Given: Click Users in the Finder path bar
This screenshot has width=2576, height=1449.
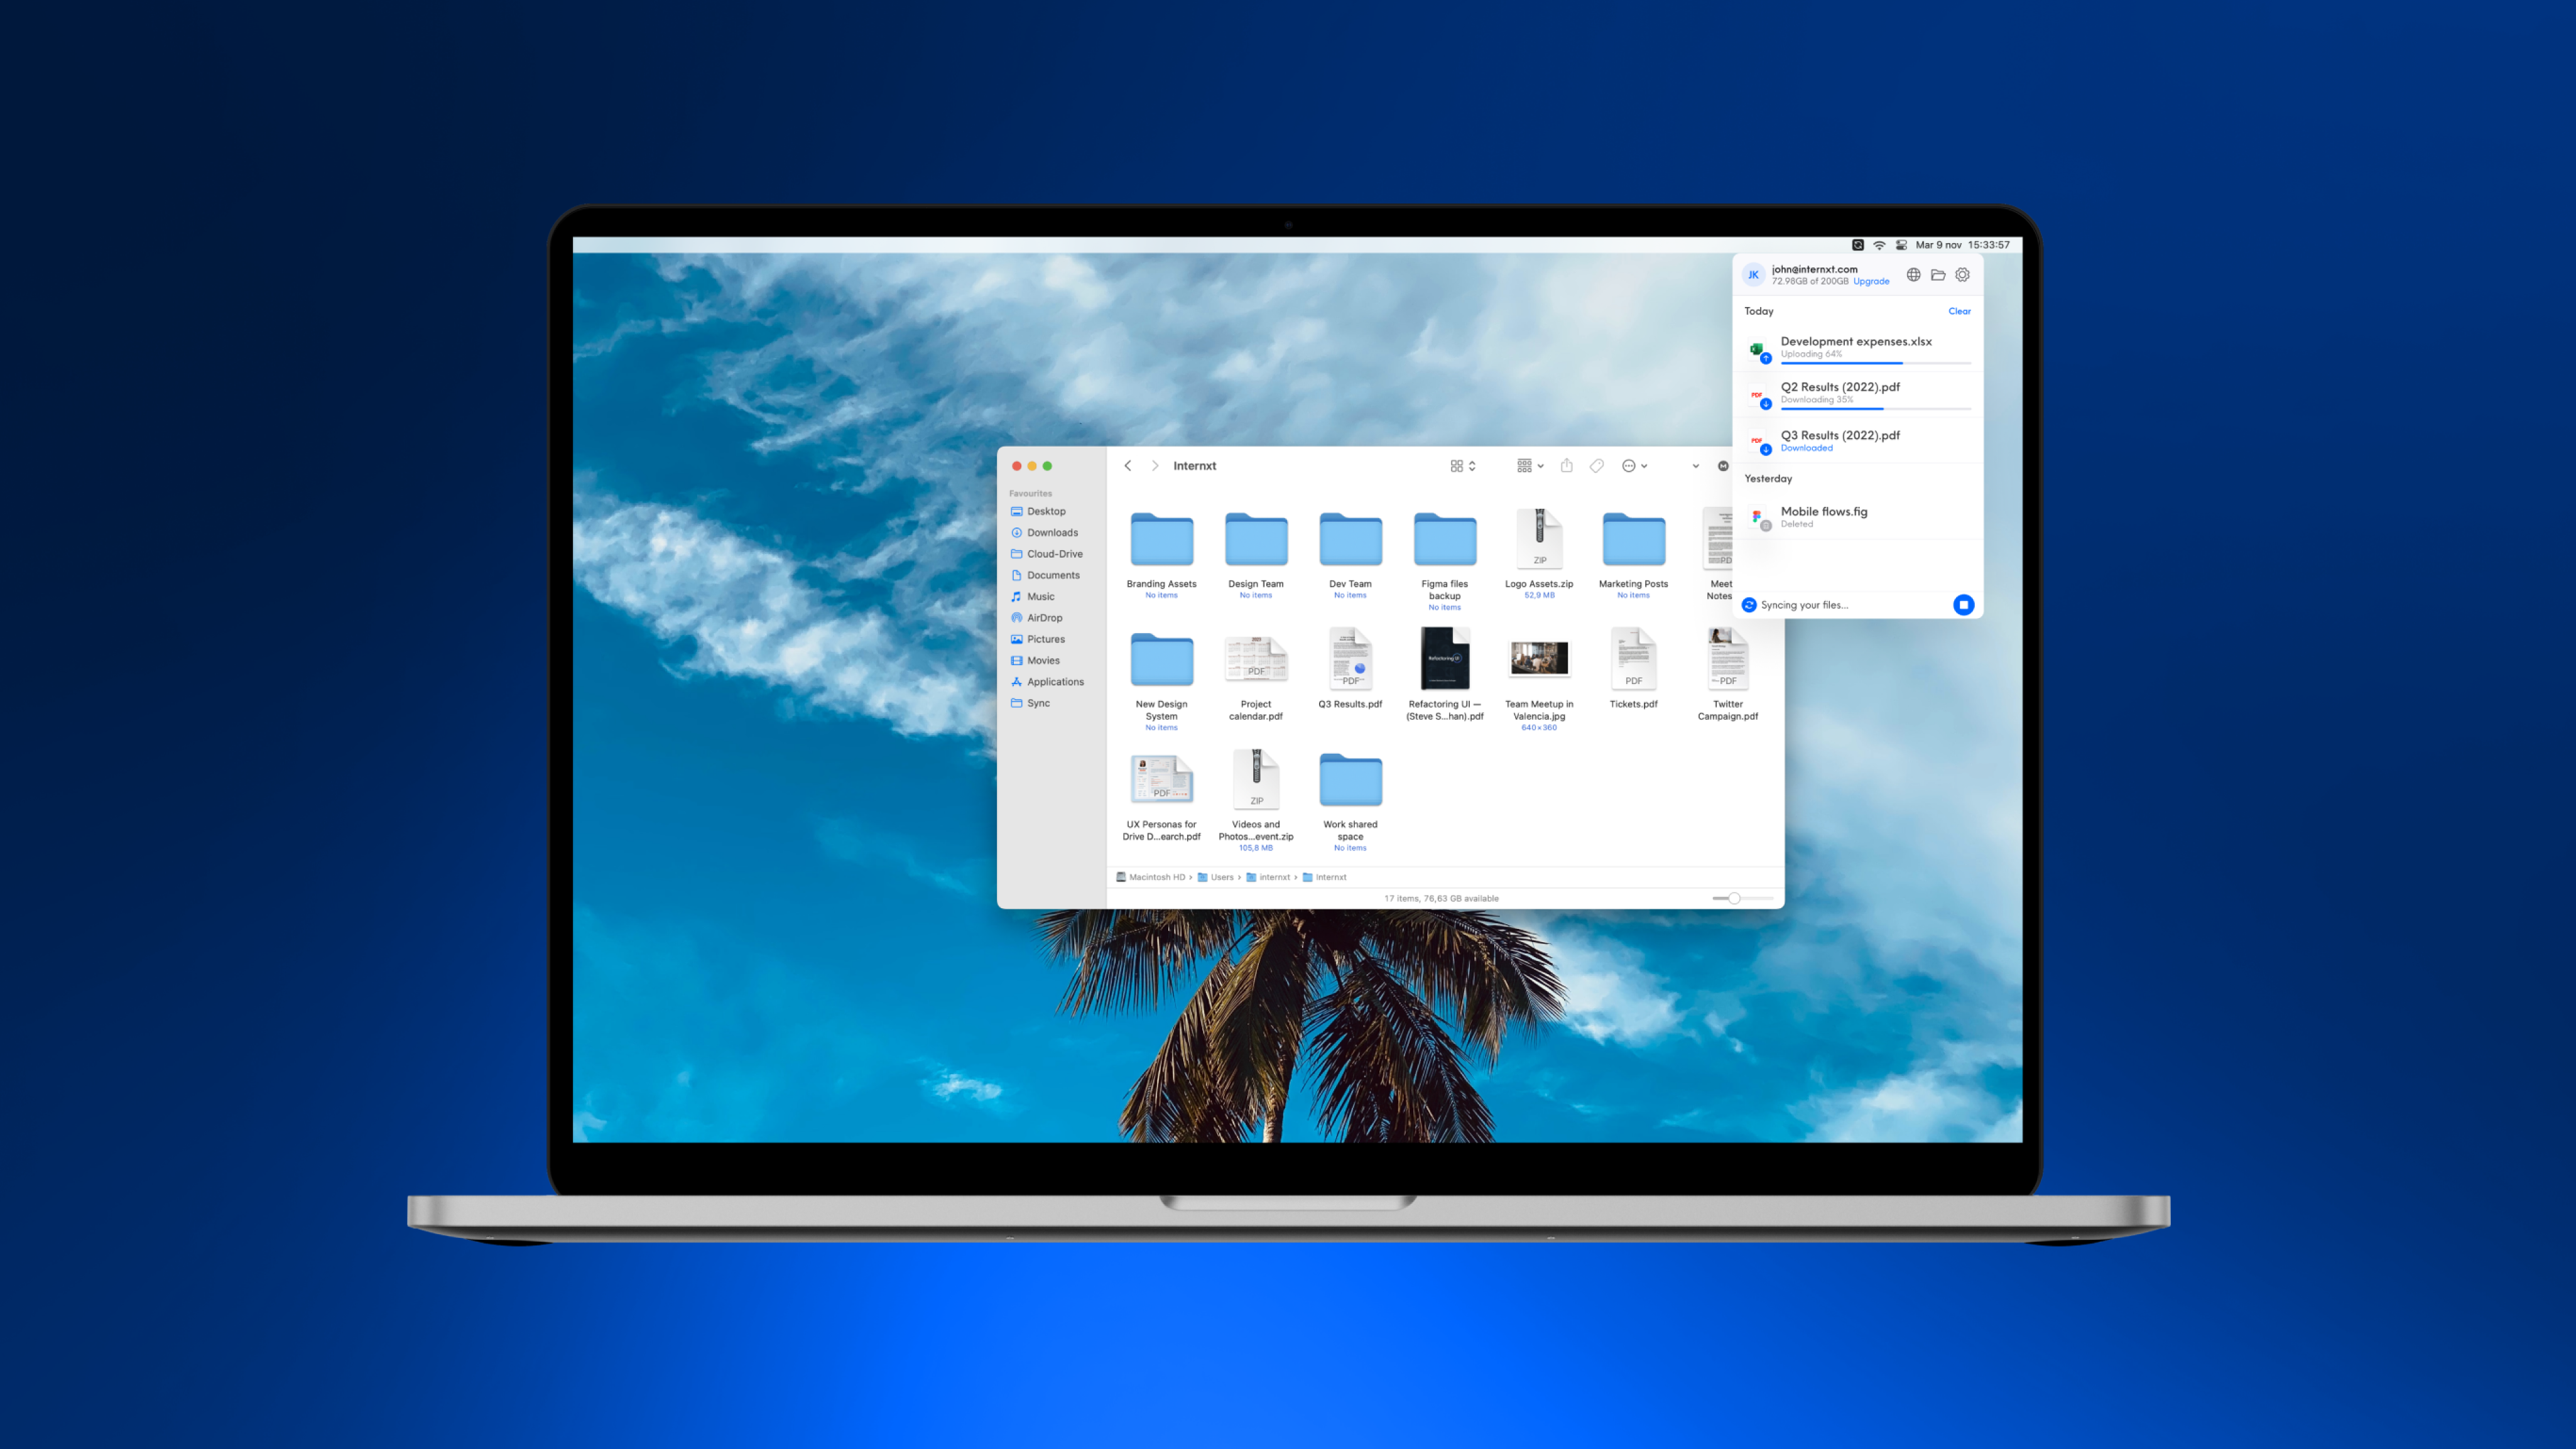Looking at the screenshot, I should click(x=1221, y=877).
